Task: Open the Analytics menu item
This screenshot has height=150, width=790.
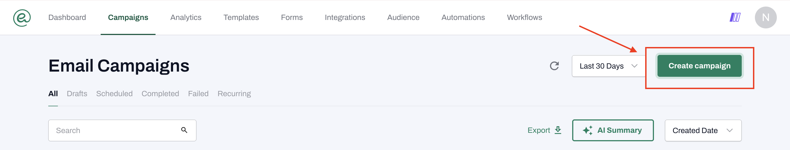Action: click(x=185, y=17)
